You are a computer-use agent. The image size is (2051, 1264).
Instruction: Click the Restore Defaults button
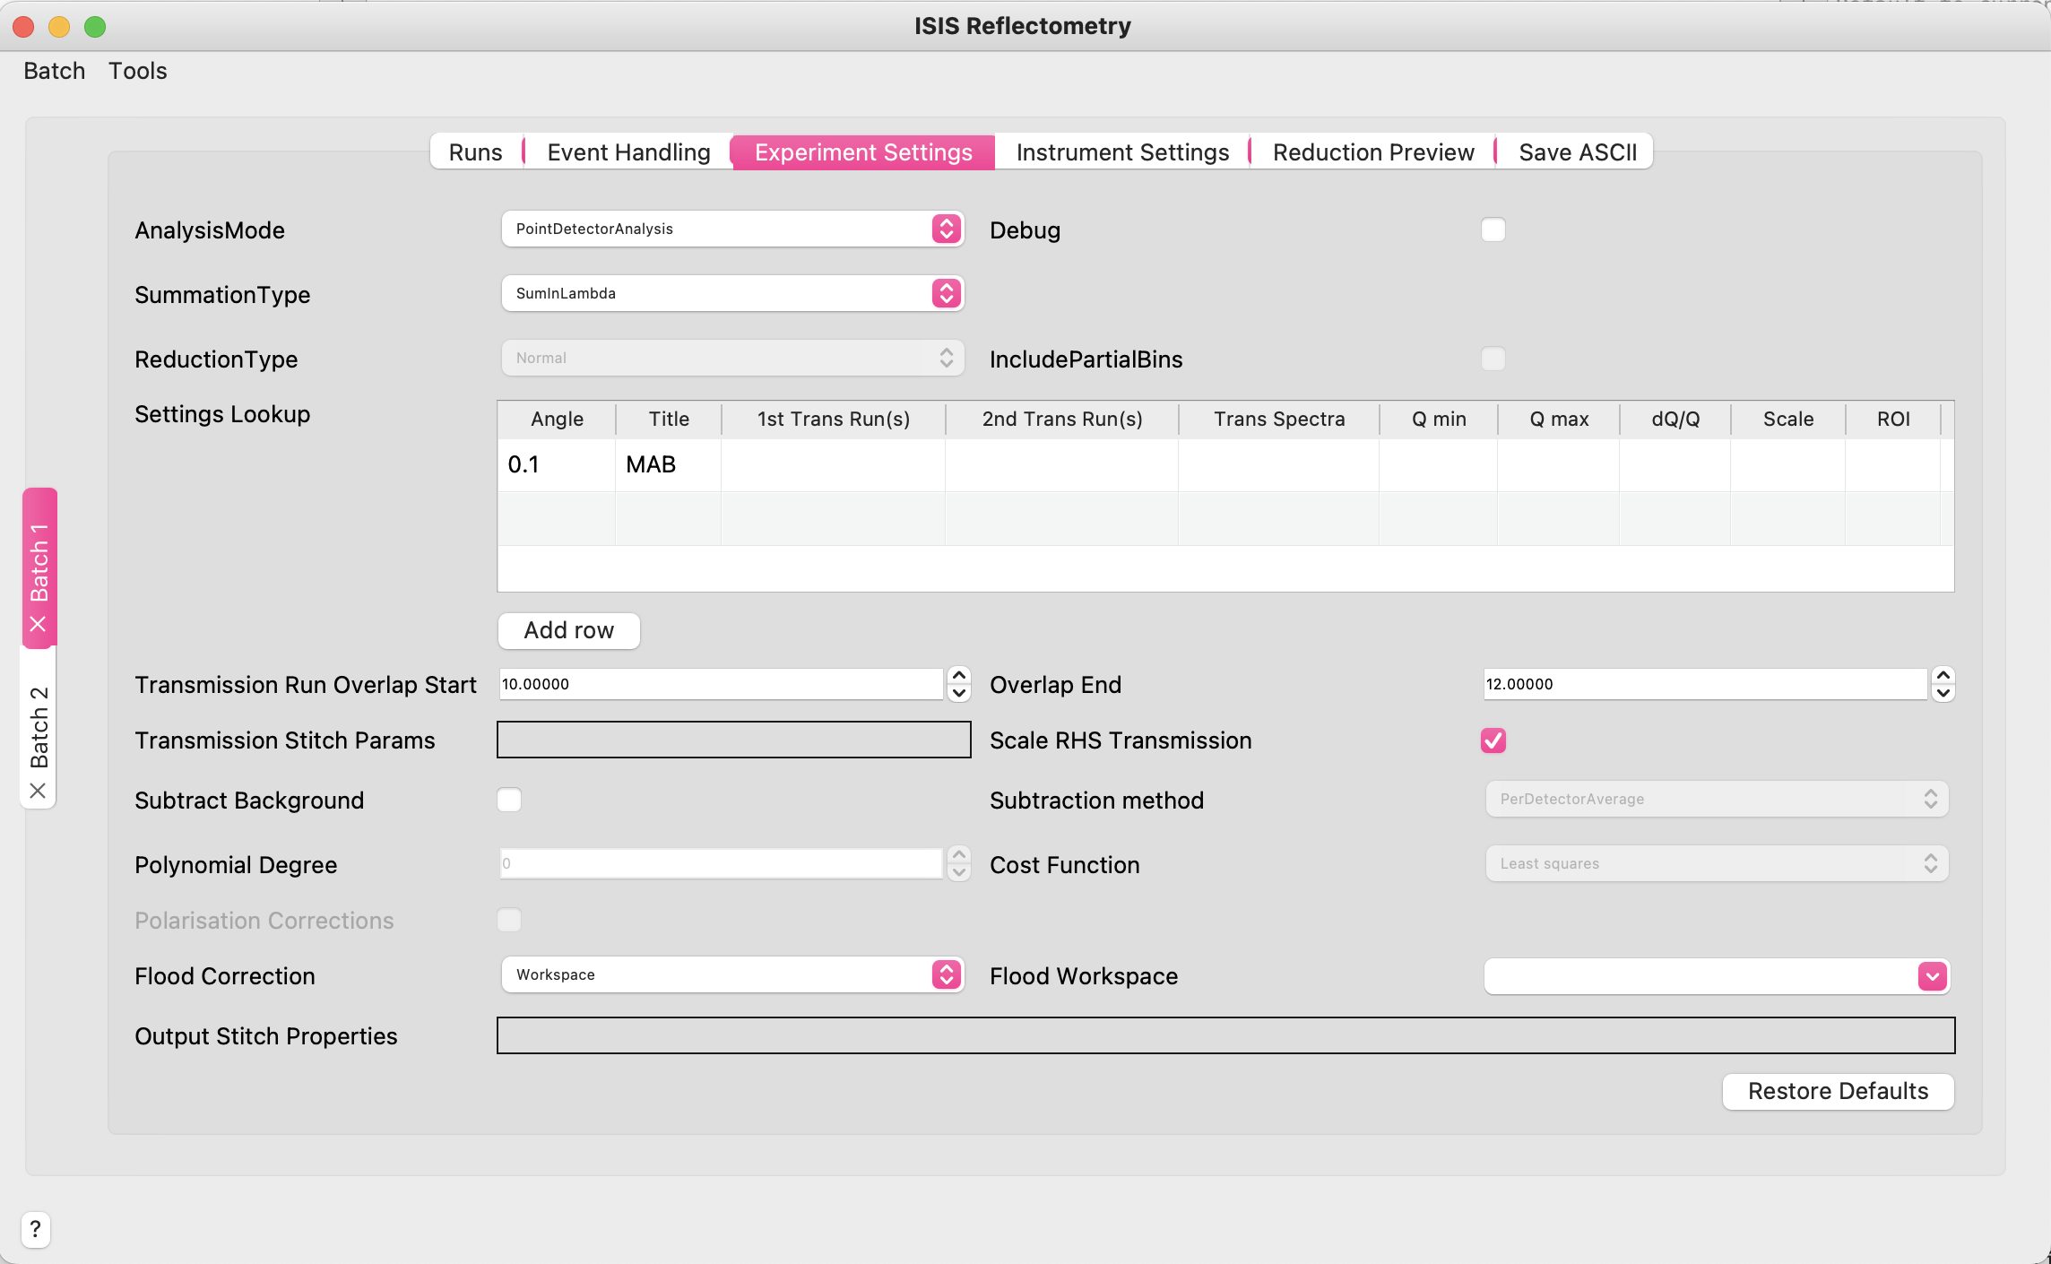[1837, 1090]
